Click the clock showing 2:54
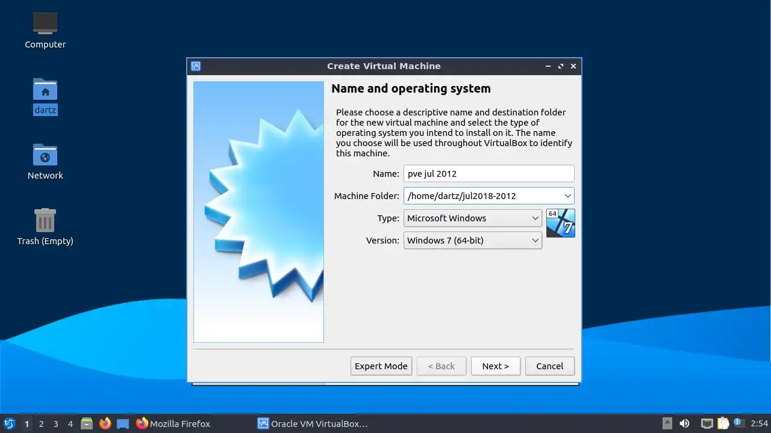This screenshot has width=771, height=433. 760,423
